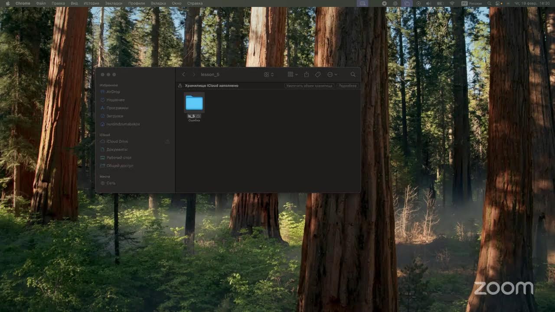Open the Закладки menu
Screen dimensions: 555x312
click(x=114, y=3)
